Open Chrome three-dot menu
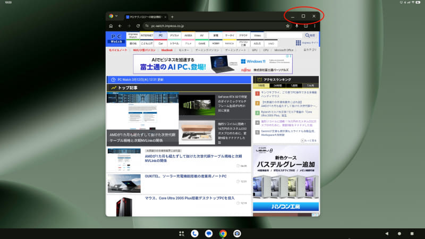This screenshot has width=425, height=239. (x=314, y=26)
